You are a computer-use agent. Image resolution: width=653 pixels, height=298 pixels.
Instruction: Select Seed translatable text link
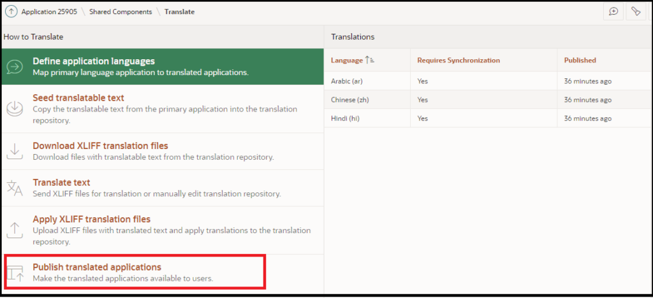click(x=78, y=98)
